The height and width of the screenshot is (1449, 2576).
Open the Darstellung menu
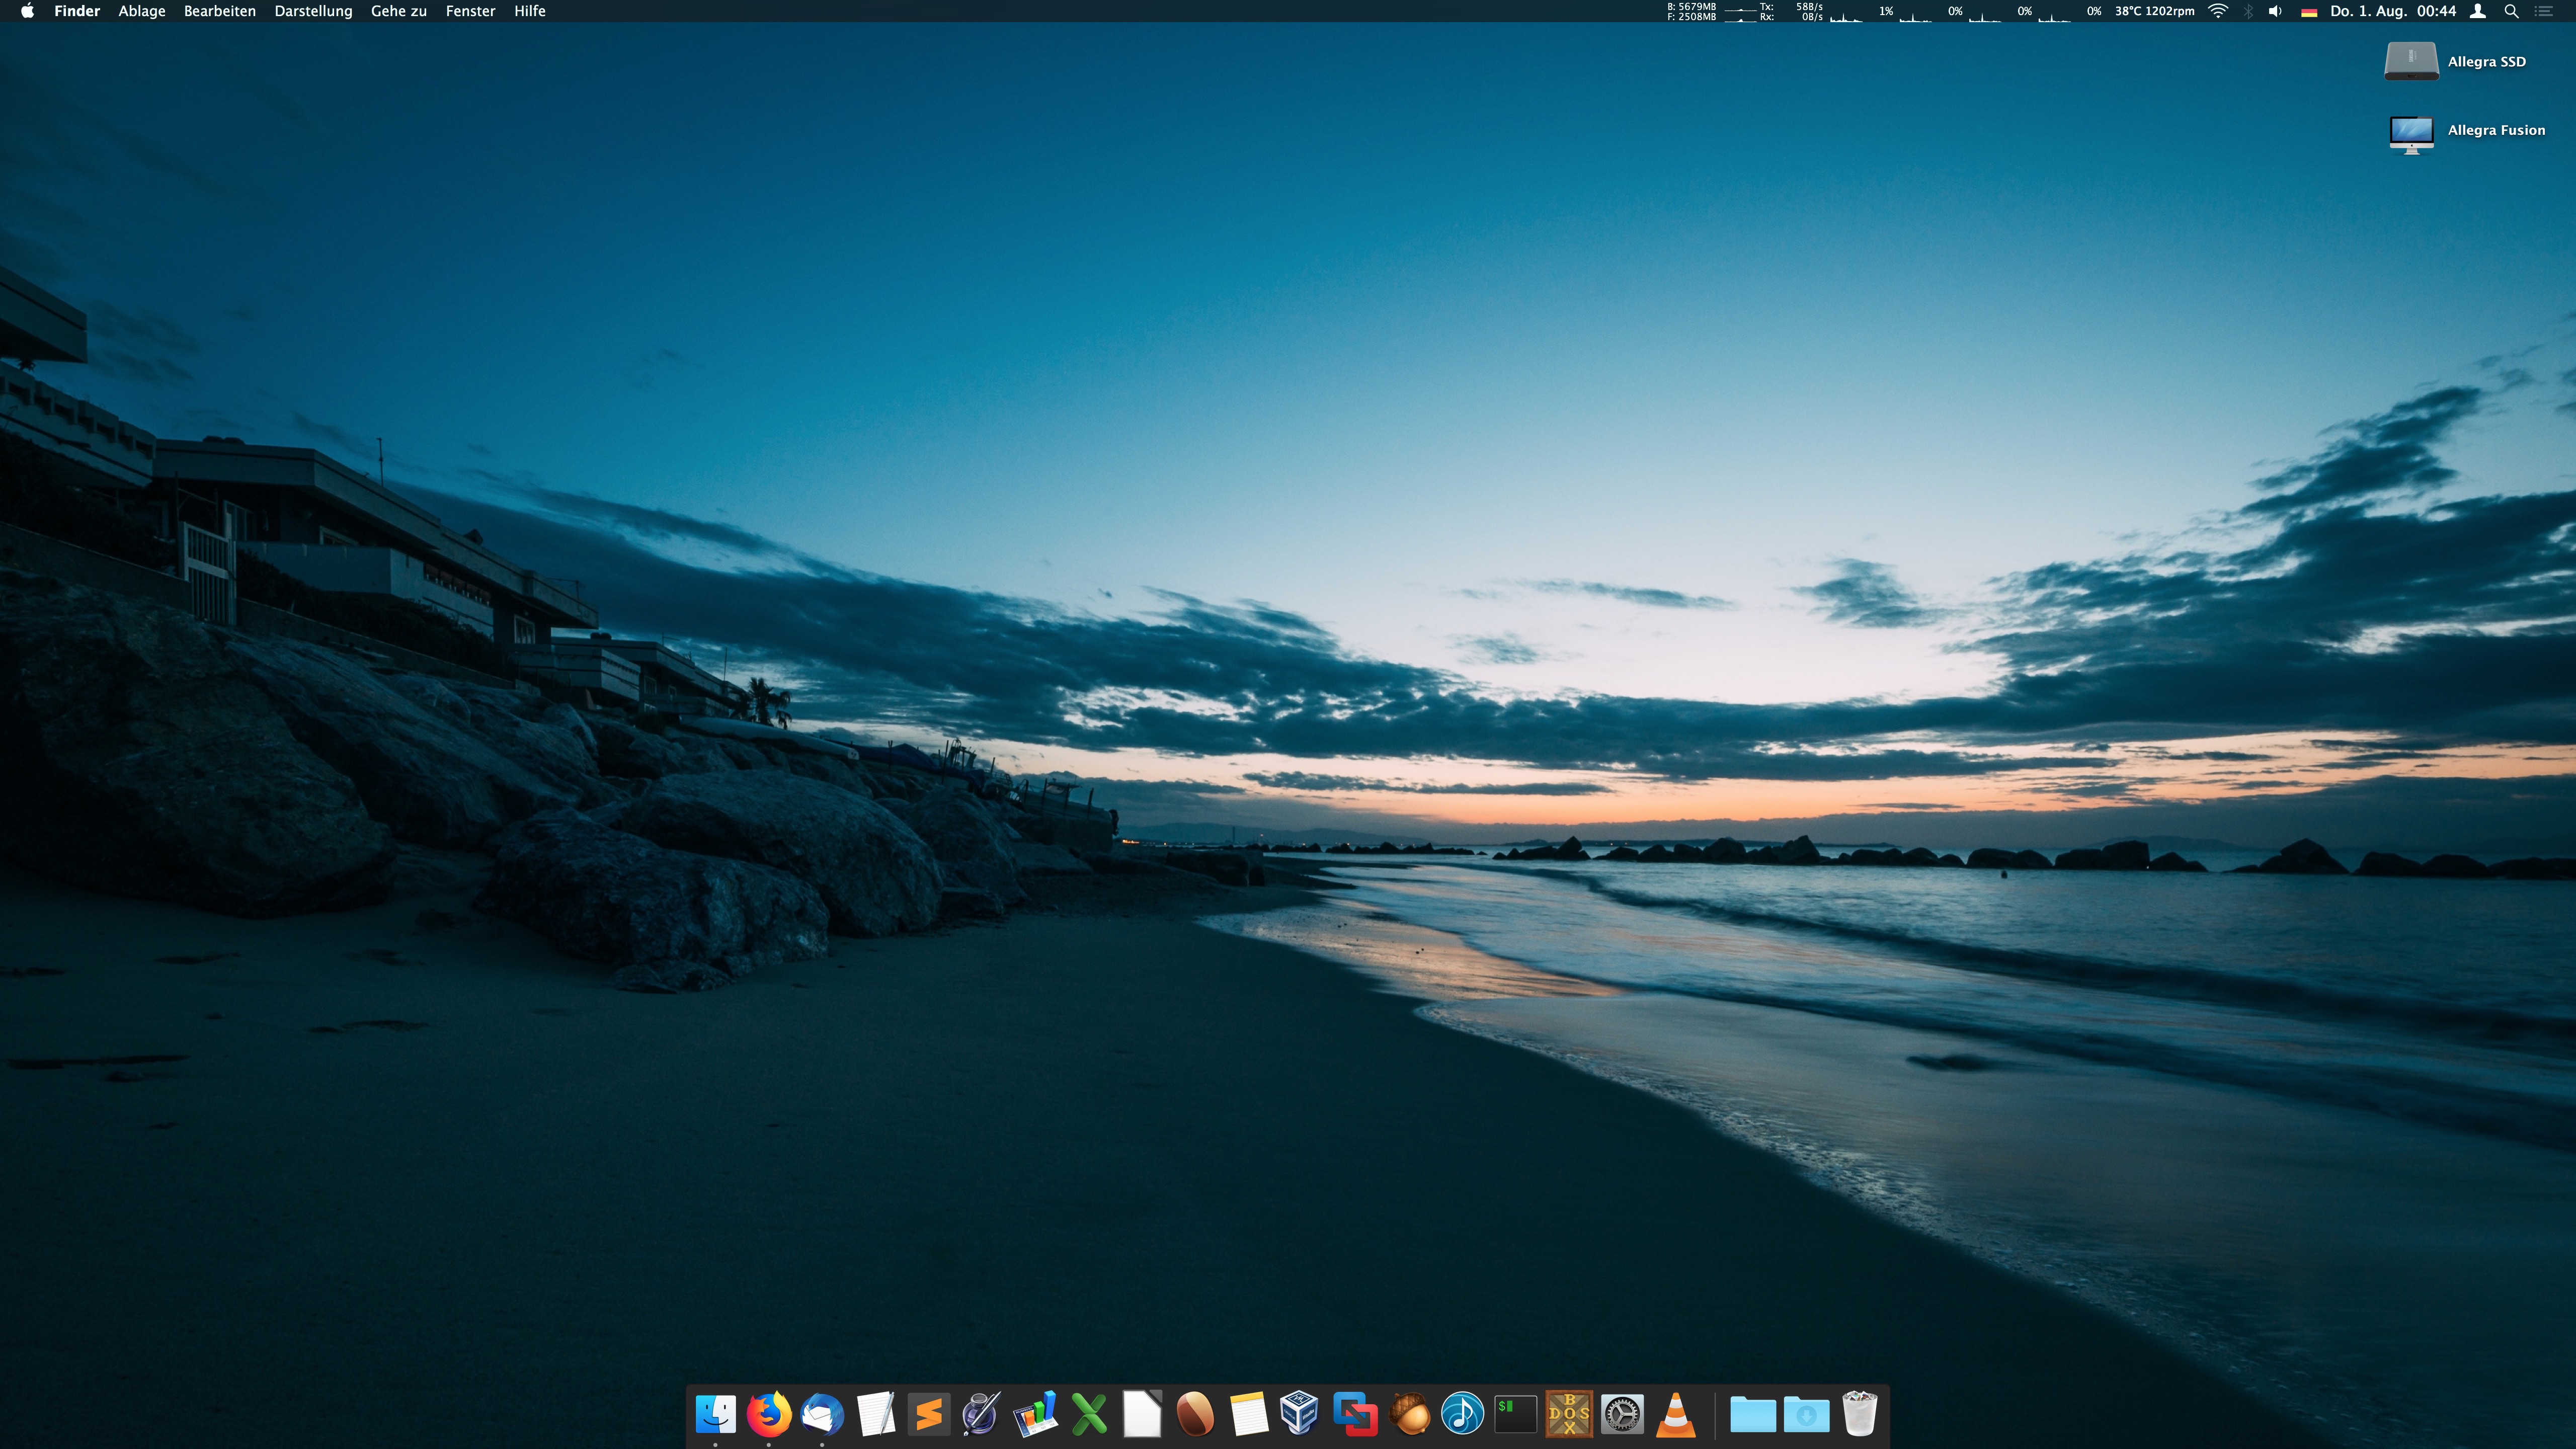[x=313, y=11]
